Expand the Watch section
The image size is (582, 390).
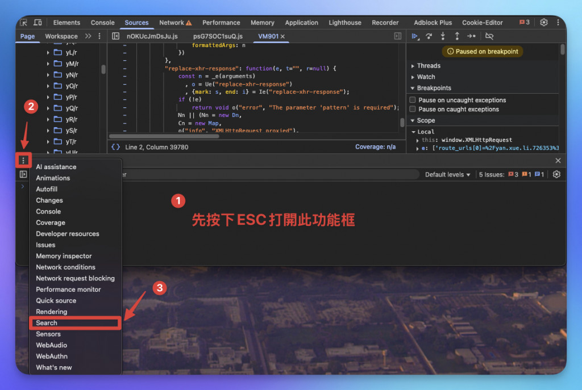tap(413, 77)
